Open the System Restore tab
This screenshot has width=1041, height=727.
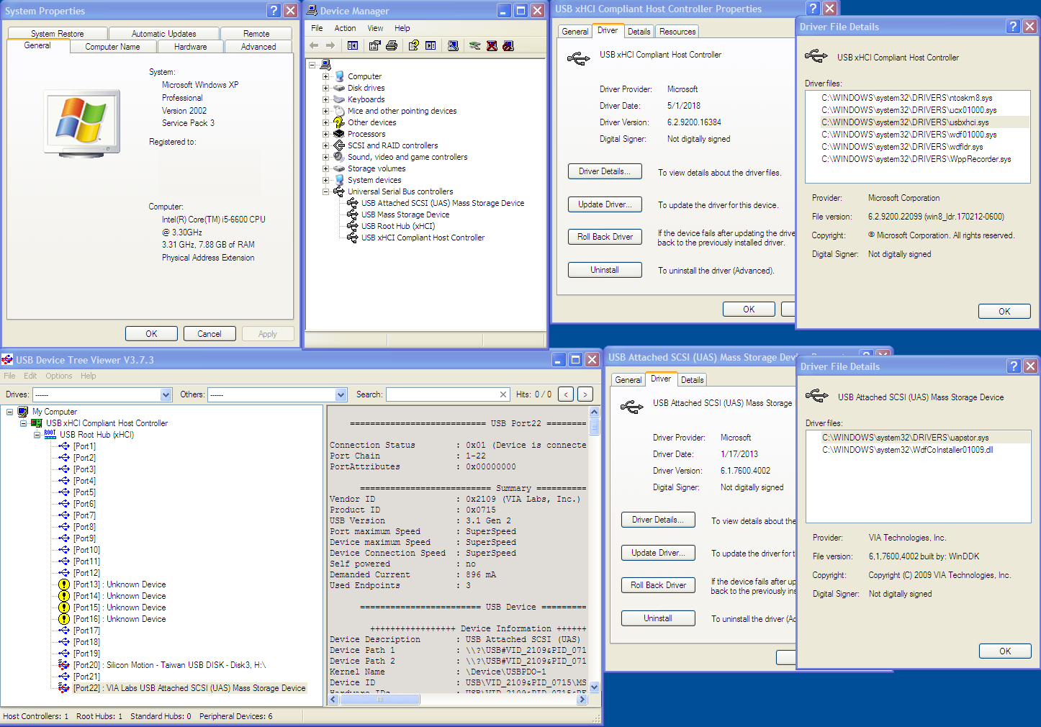click(x=58, y=34)
